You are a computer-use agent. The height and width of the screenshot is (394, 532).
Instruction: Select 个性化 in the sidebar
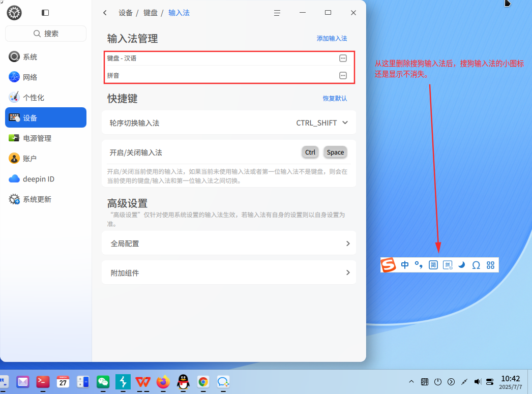[x=46, y=97]
